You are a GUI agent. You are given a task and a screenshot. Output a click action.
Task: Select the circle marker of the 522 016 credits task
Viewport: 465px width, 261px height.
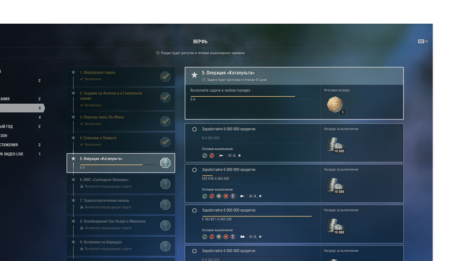[194, 170]
